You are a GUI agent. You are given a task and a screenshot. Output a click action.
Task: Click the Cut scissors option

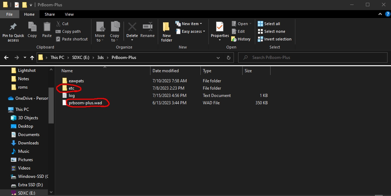(62, 24)
